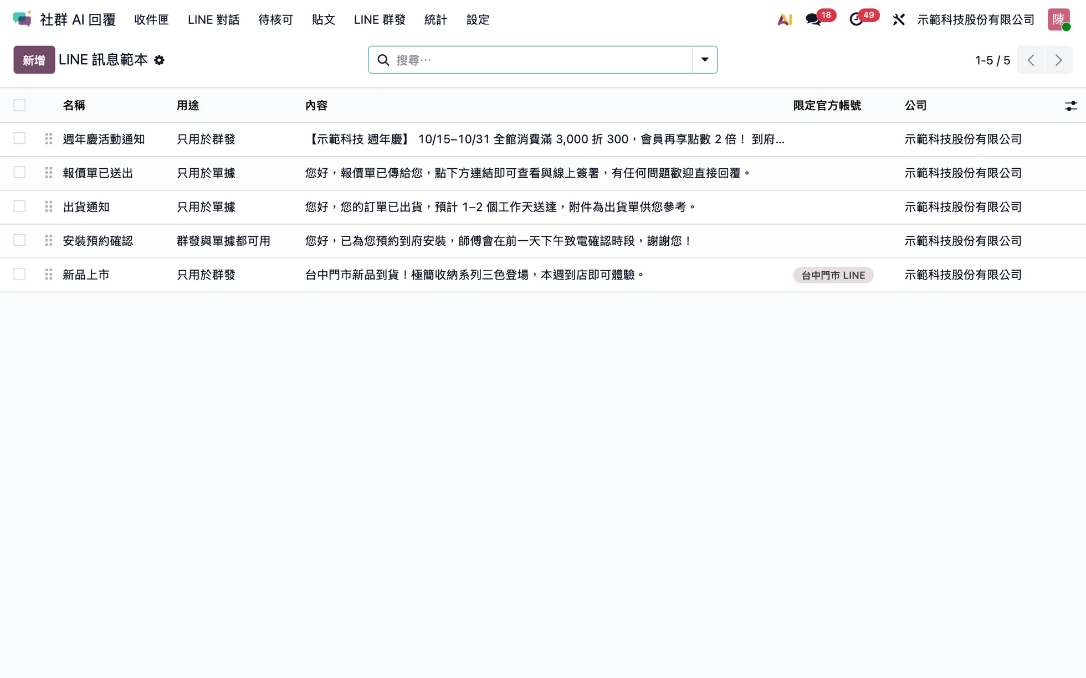Click 只用於單據 in 報價單已送出 row
The height and width of the screenshot is (678, 1086).
point(206,173)
